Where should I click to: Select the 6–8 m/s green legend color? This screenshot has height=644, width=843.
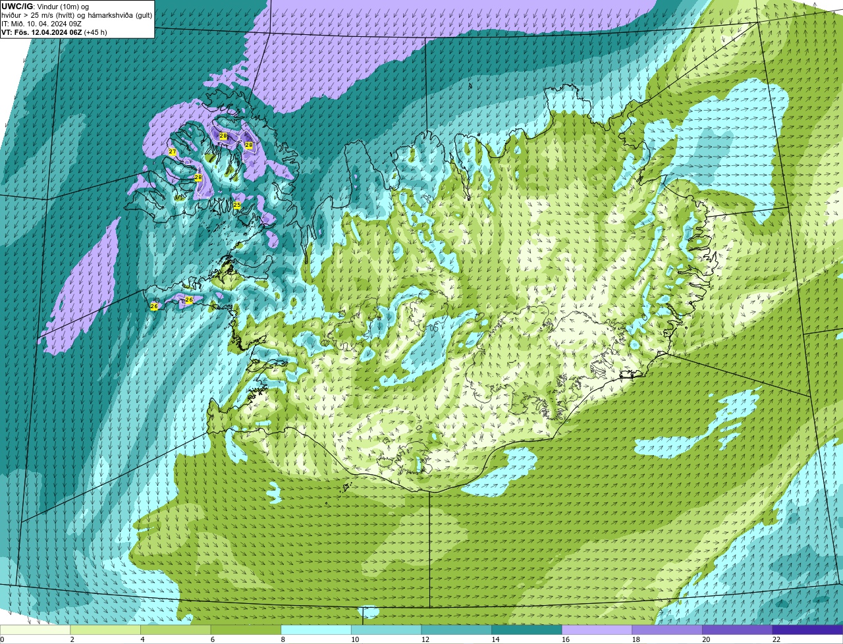(x=246, y=630)
